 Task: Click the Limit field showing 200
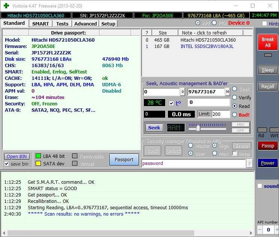point(221,114)
